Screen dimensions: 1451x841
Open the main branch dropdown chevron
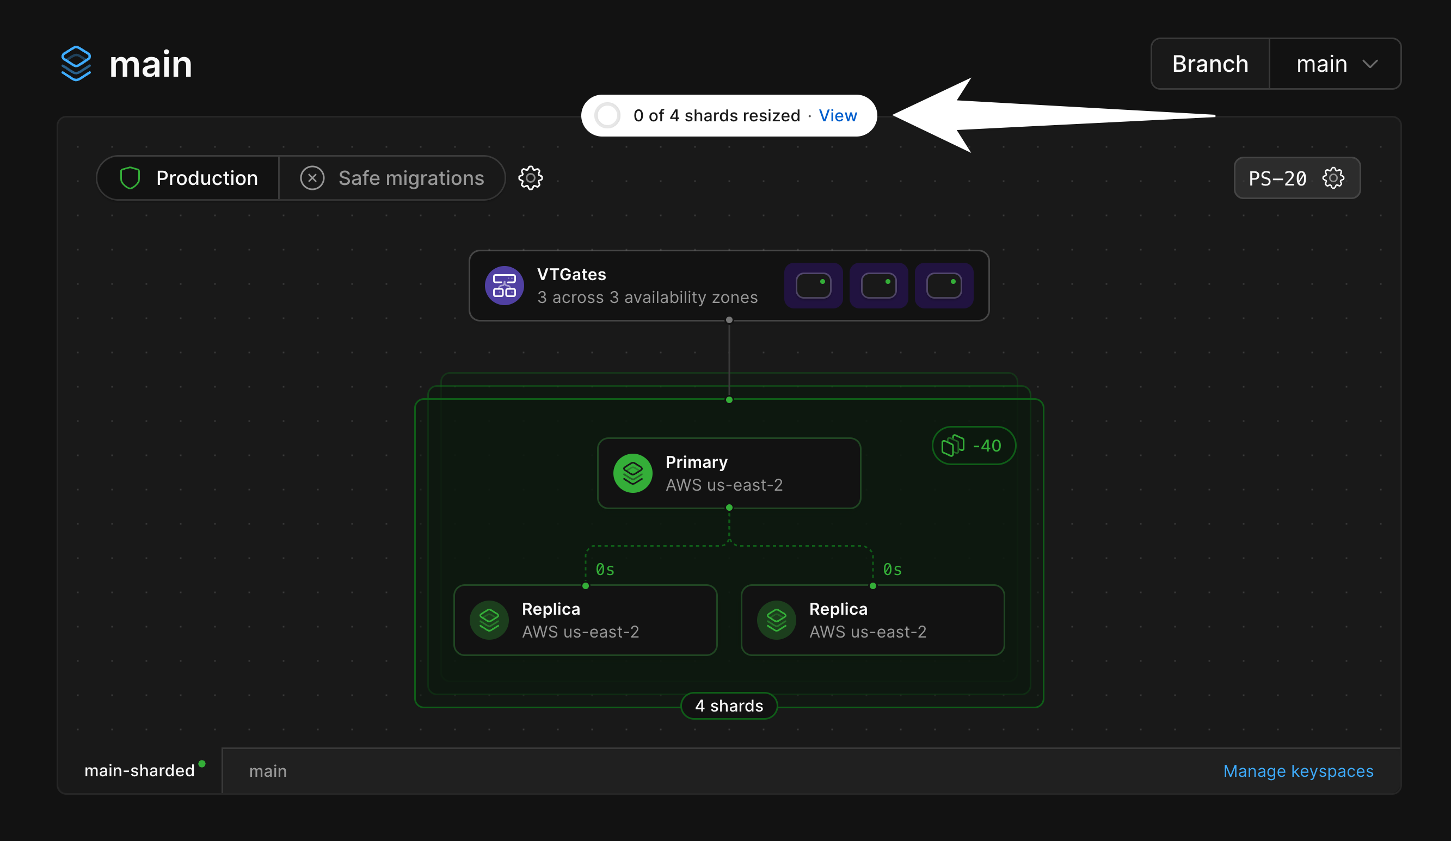pos(1370,64)
